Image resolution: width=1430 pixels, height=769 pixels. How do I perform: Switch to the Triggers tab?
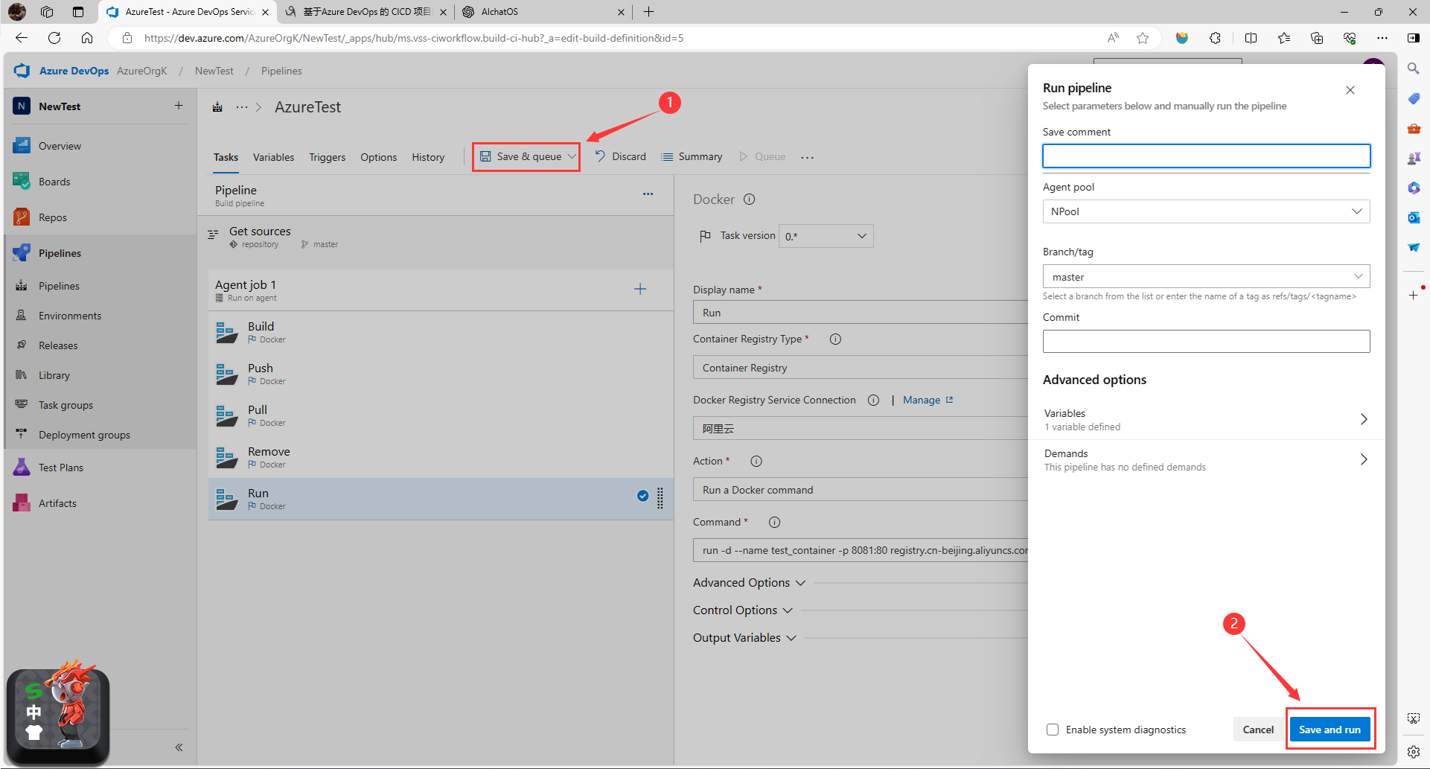coord(327,157)
